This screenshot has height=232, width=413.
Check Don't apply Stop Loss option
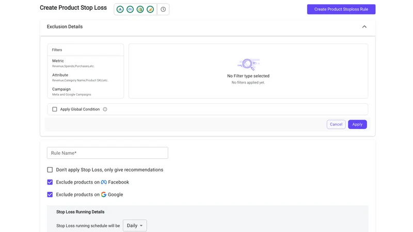[x=50, y=170]
